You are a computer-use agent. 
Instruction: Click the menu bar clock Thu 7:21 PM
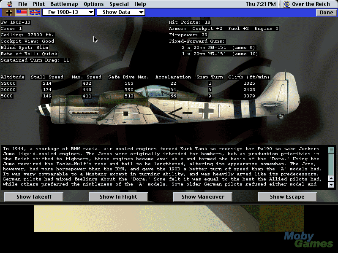pos(261,4)
